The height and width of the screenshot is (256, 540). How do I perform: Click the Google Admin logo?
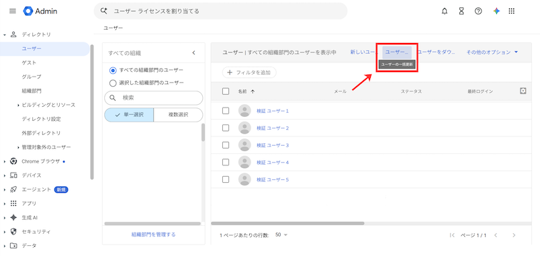[x=40, y=11]
